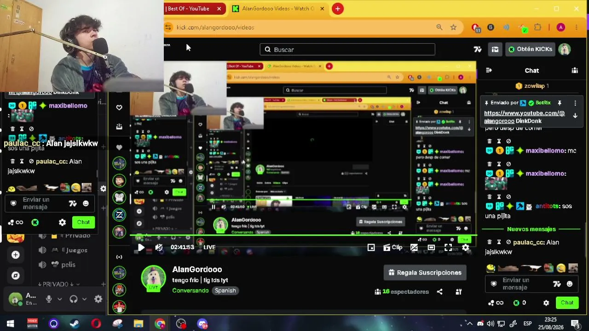Open more options on BotRix pinned message

[575, 103]
